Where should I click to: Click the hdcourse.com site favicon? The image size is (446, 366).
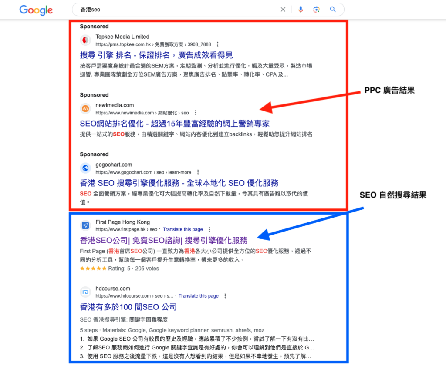coord(85,292)
